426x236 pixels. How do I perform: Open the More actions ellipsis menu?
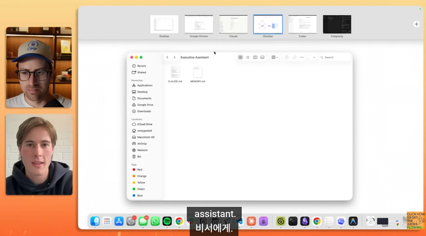click(x=302, y=58)
